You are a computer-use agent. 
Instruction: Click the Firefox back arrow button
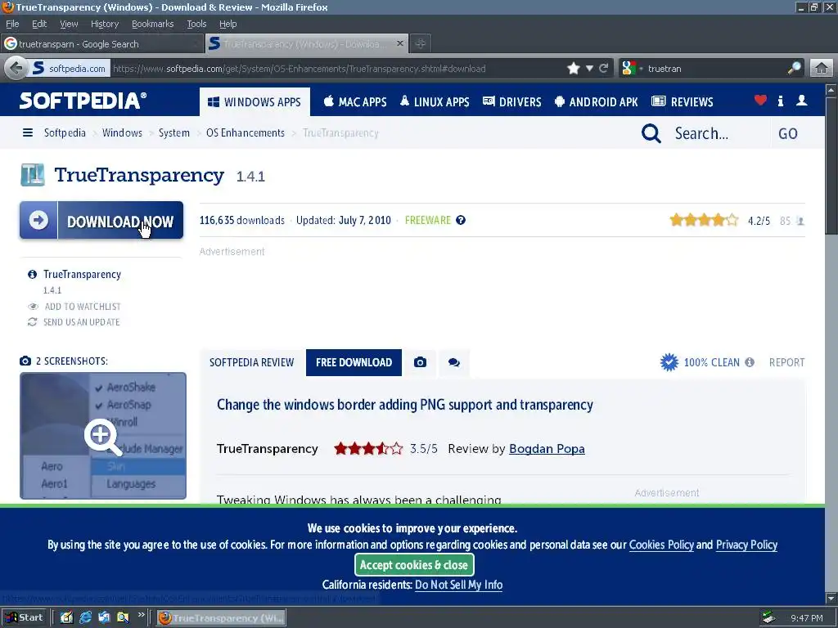(16, 69)
